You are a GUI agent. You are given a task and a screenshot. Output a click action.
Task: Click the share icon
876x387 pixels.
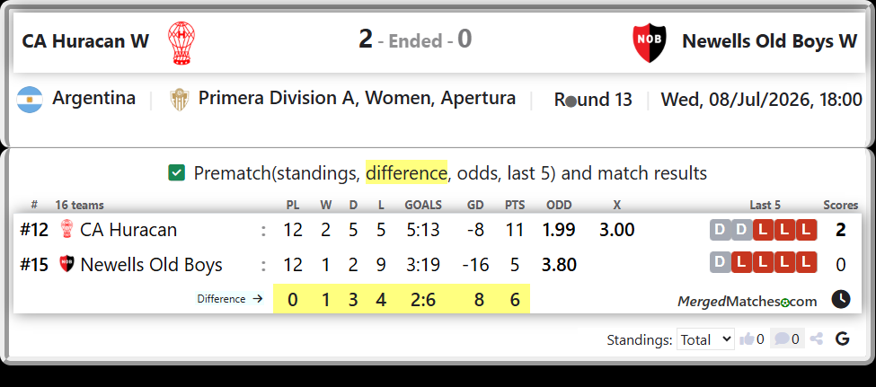pyautogui.click(x=816, y=339)
